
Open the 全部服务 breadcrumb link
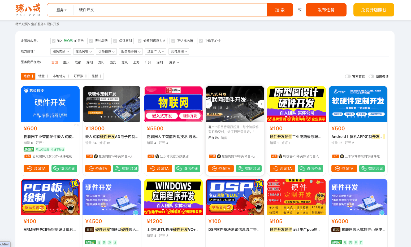[37, 24]
